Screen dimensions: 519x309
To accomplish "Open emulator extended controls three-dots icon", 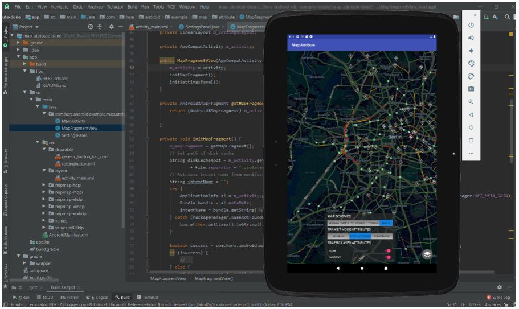I will (471, 153).
